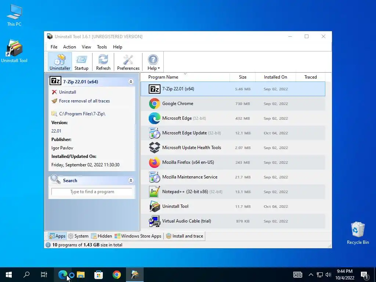Select the Virtual Audio Cable icon
Screen dimensions: 376x282
tap(155, 221)
